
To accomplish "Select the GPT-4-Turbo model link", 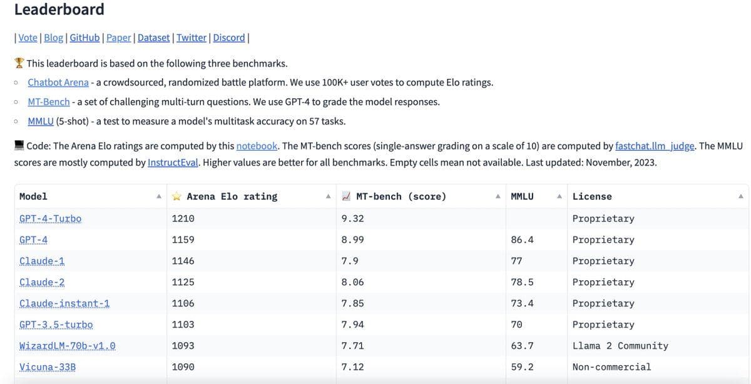I will (50, 218).
